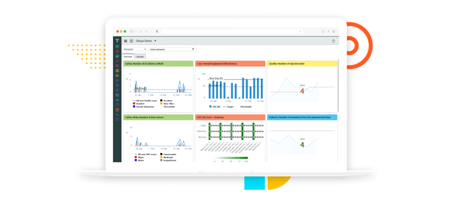Click the green heatmap color scale bar
Image resolution: width=453 pixels, height=197 pixels.
pyautogui.click(x=231, y=158)
